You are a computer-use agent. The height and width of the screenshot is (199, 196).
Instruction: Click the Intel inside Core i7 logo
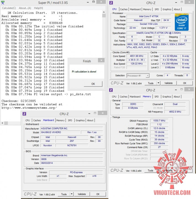182,22
